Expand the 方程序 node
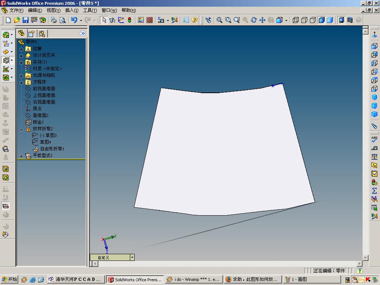Screen dimensions: 380x285 [21, 83]
